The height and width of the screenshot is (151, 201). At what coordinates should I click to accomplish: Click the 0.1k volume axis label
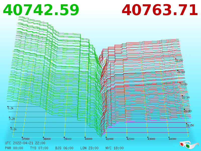(x=14, y=129)
